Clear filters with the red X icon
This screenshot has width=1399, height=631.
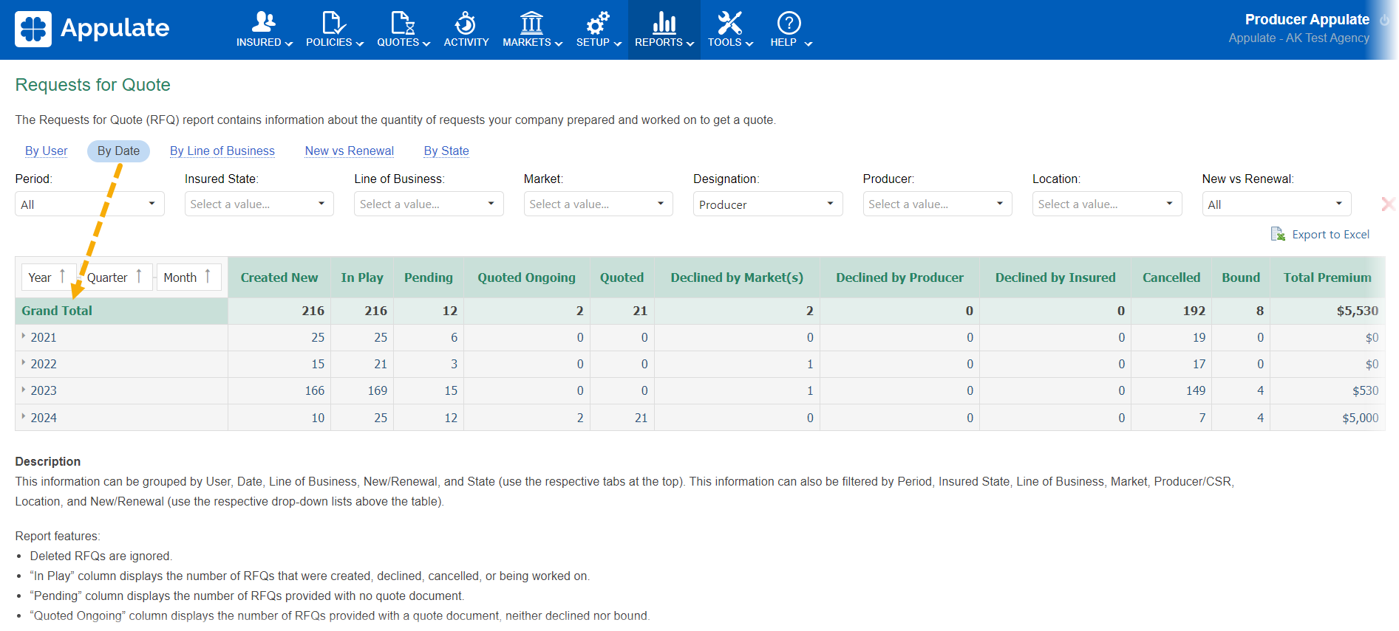1388,204
